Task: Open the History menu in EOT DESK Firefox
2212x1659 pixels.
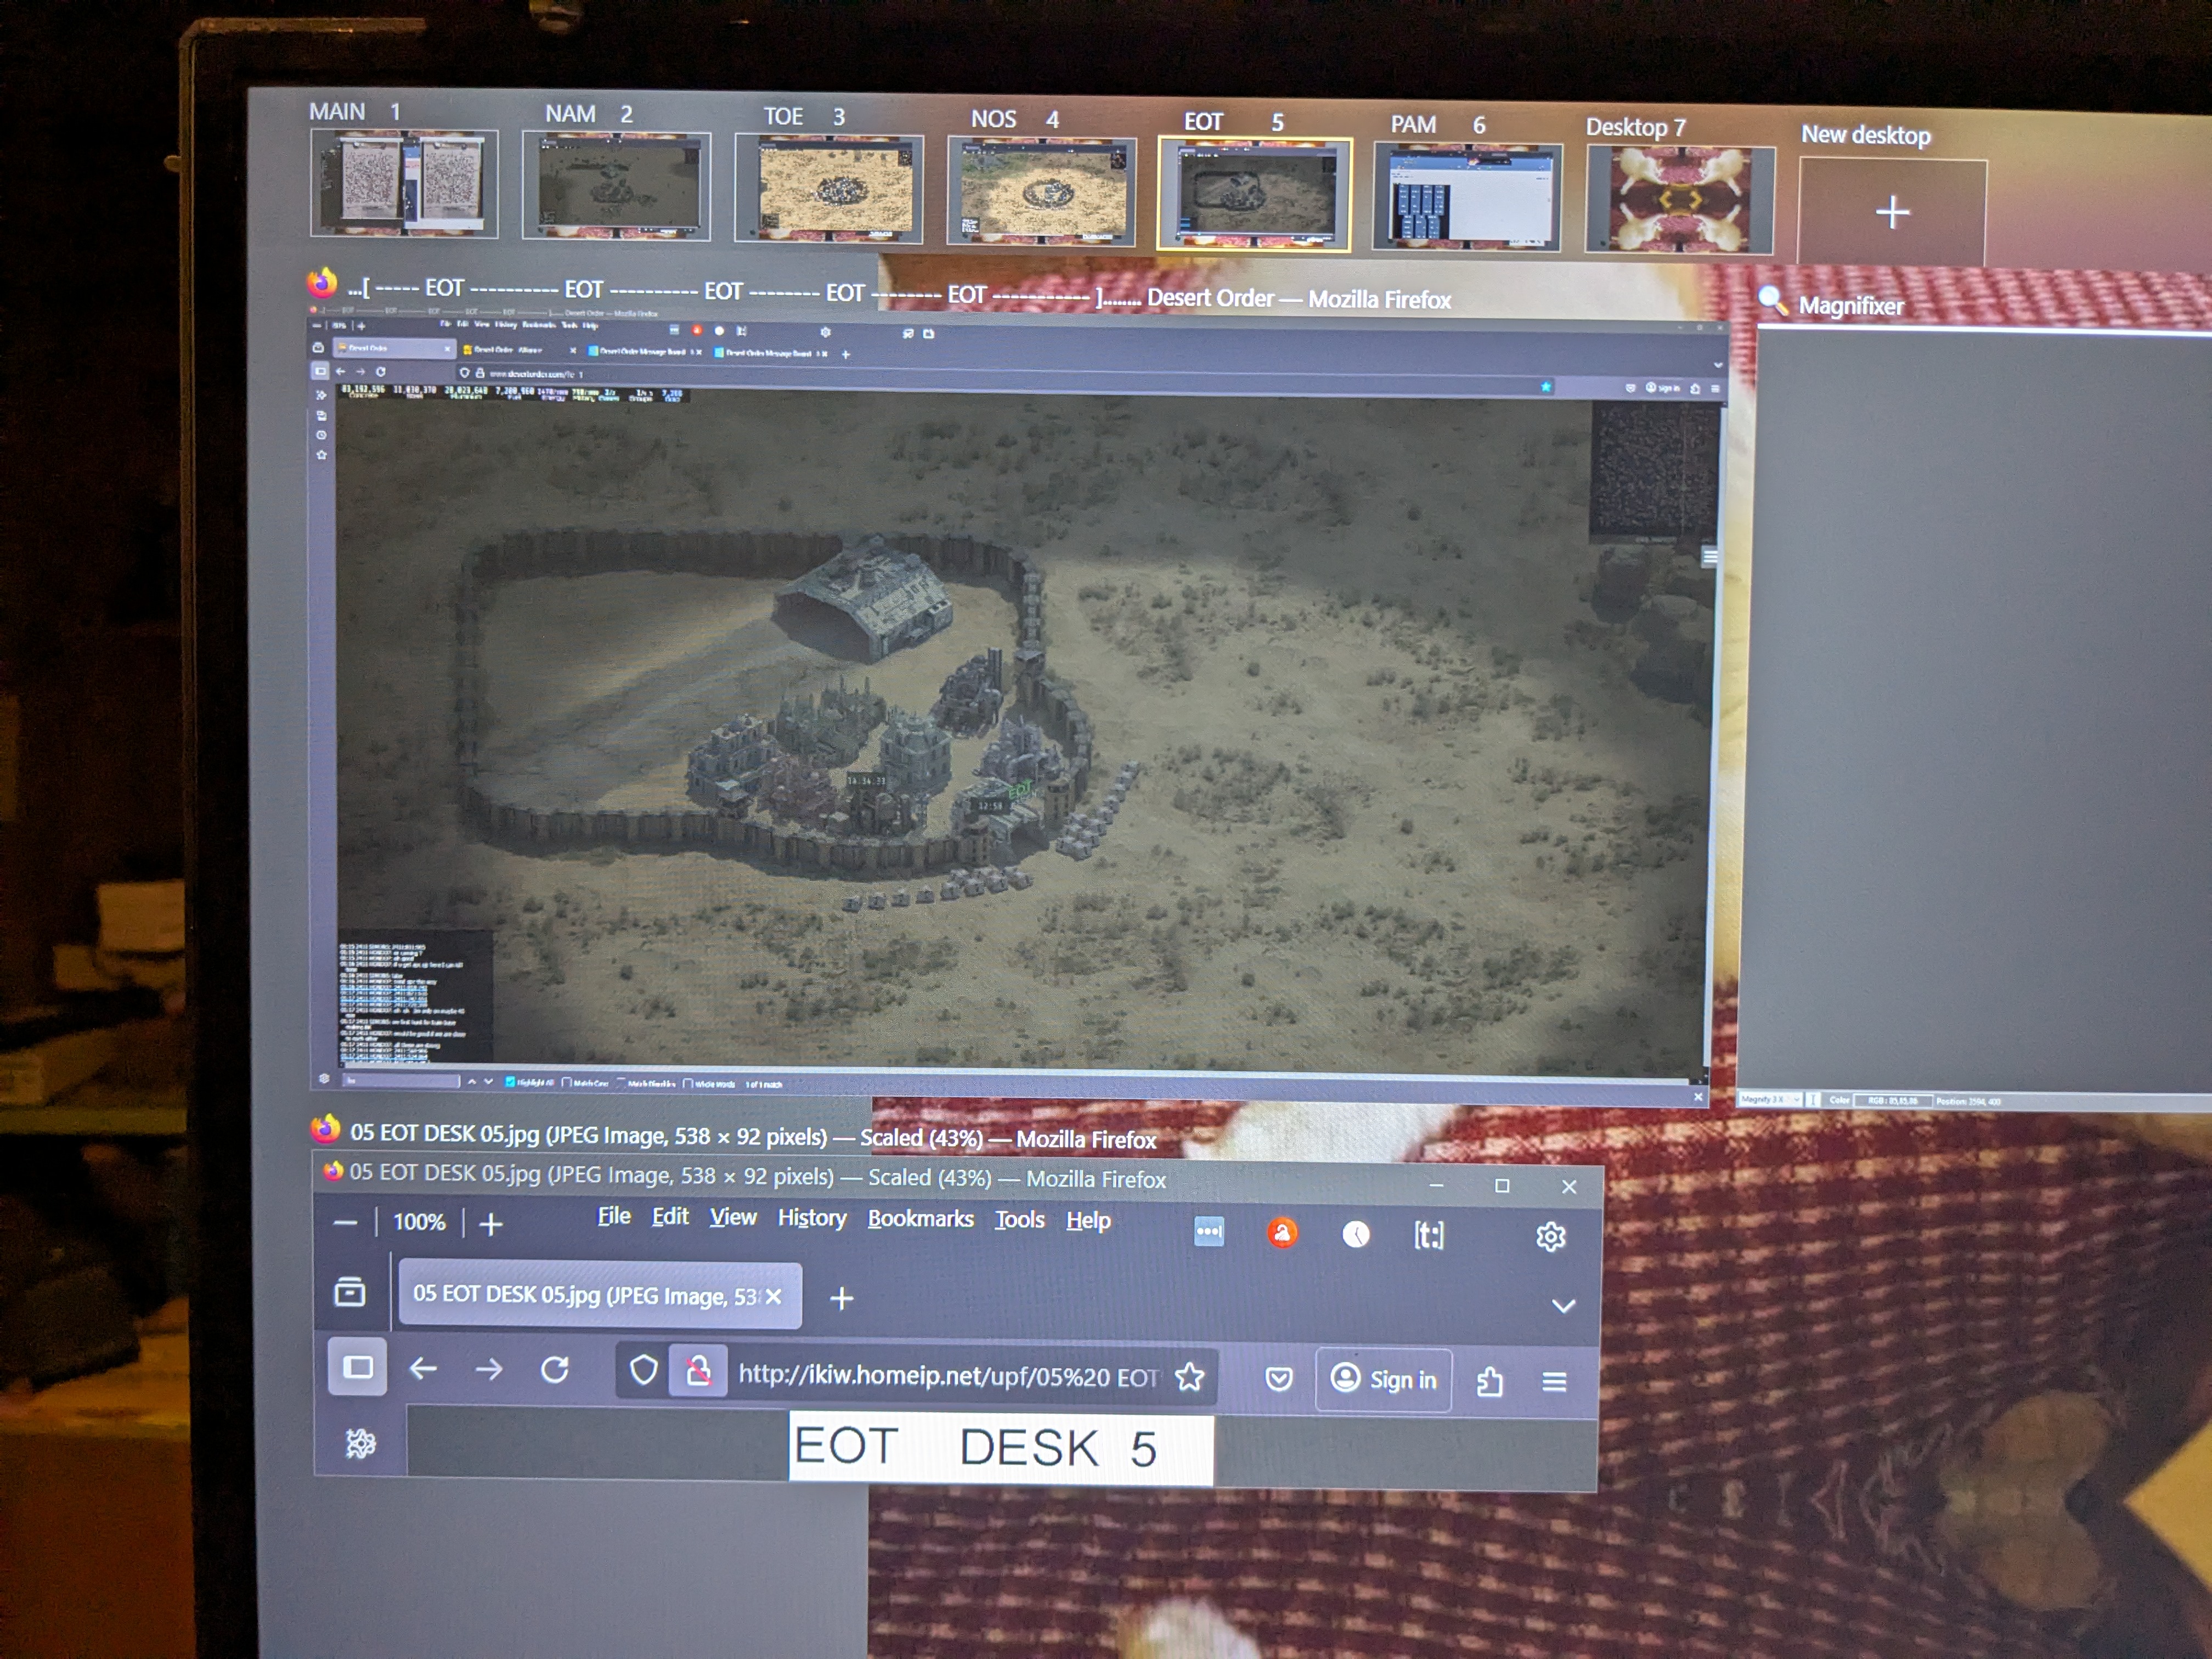Action: point(812,1218)
